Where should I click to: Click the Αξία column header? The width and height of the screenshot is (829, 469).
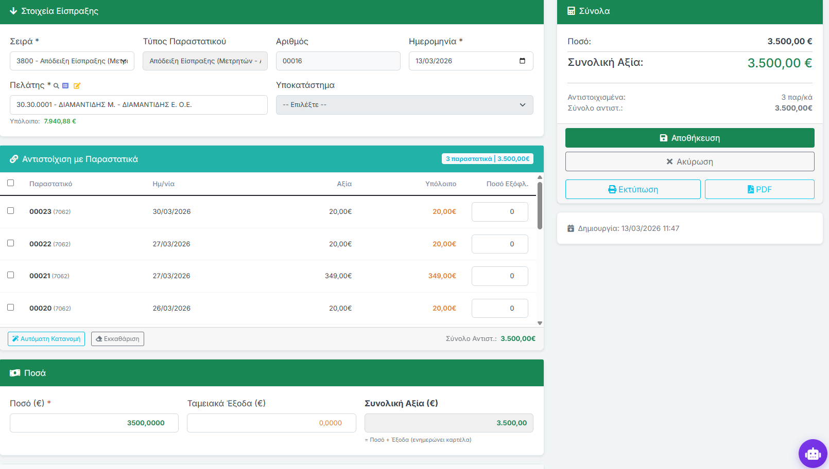(x=344, y=184)
